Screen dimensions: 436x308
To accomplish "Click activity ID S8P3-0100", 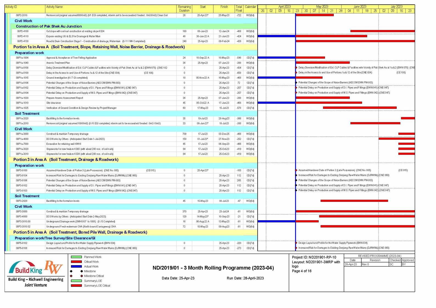I will point(21,170).
